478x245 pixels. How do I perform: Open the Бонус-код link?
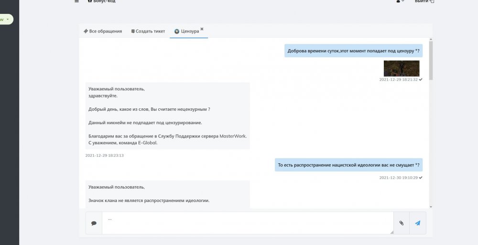[x=101, y=1]
